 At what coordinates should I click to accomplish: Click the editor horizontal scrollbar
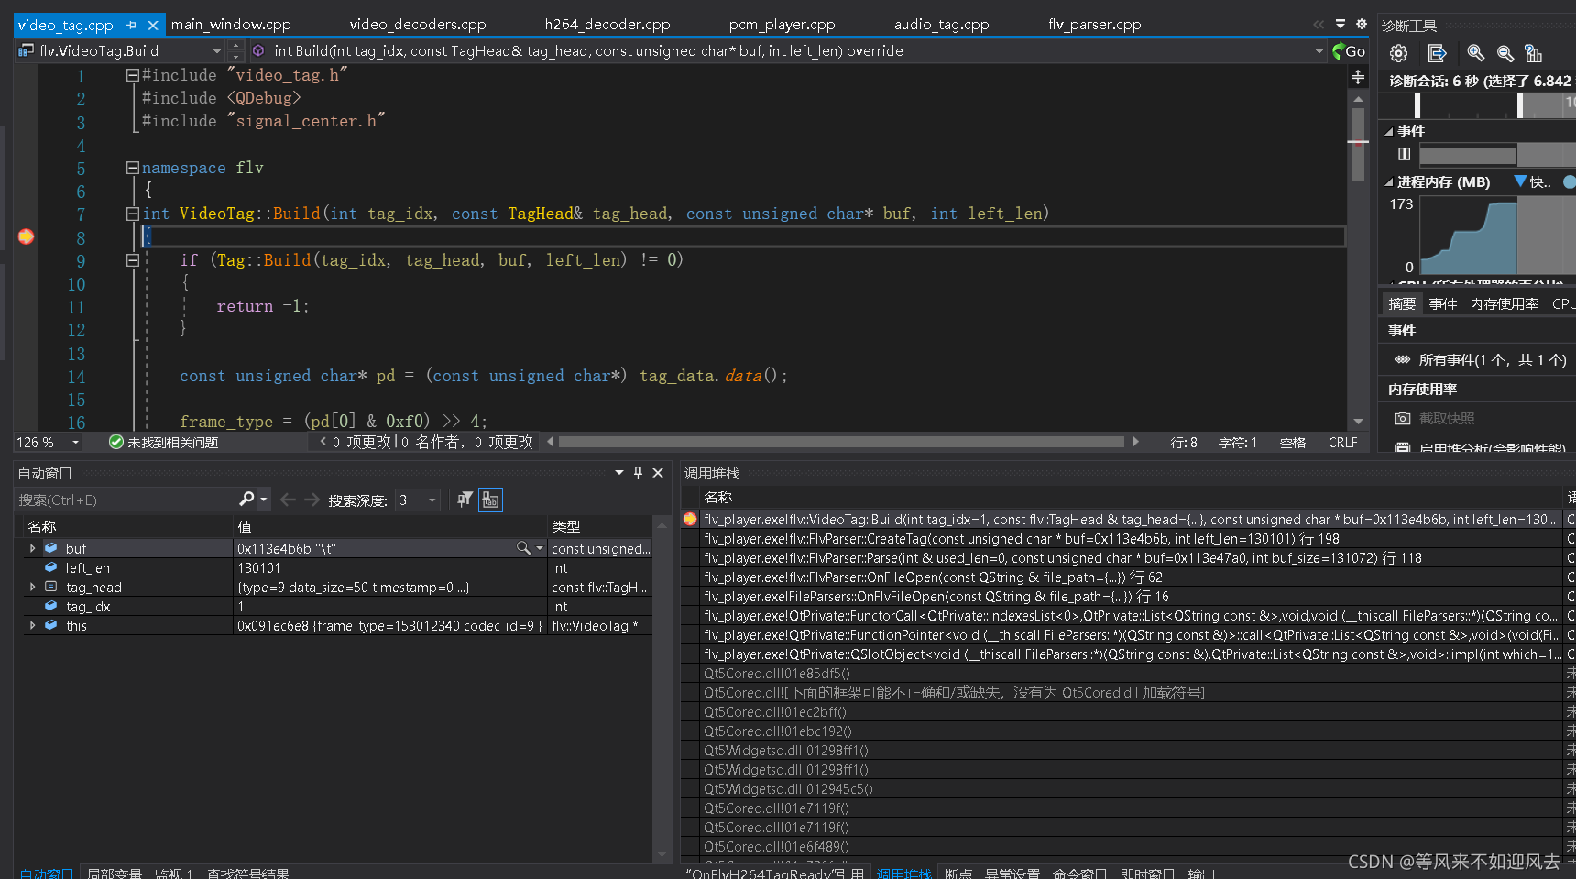pos(841,442)
